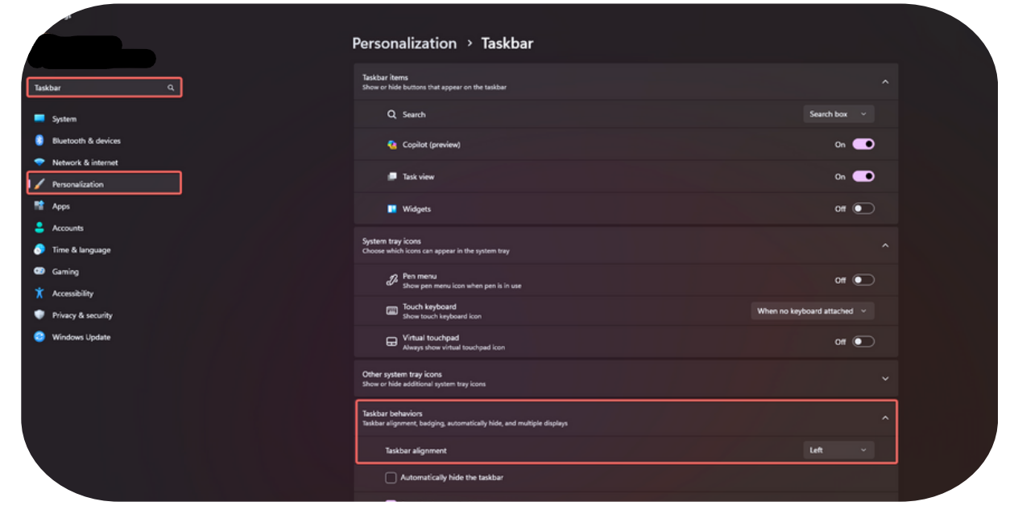Disable the Copilot (preview) toggle

point(863,145)
